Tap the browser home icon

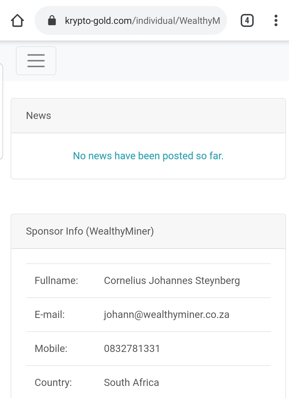point(17,21)
